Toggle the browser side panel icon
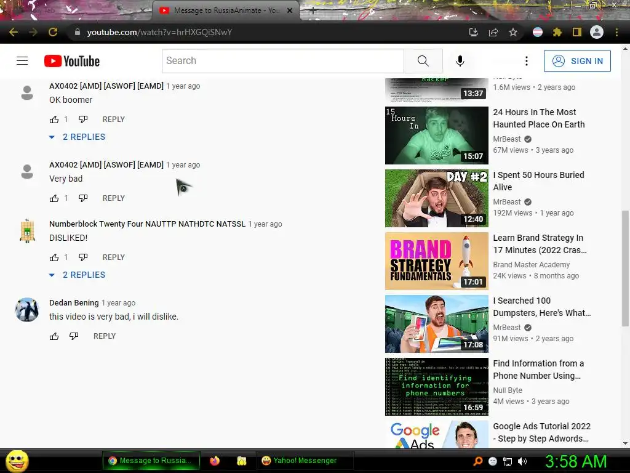This screenshot has width=630, height=473. point(577,32)
